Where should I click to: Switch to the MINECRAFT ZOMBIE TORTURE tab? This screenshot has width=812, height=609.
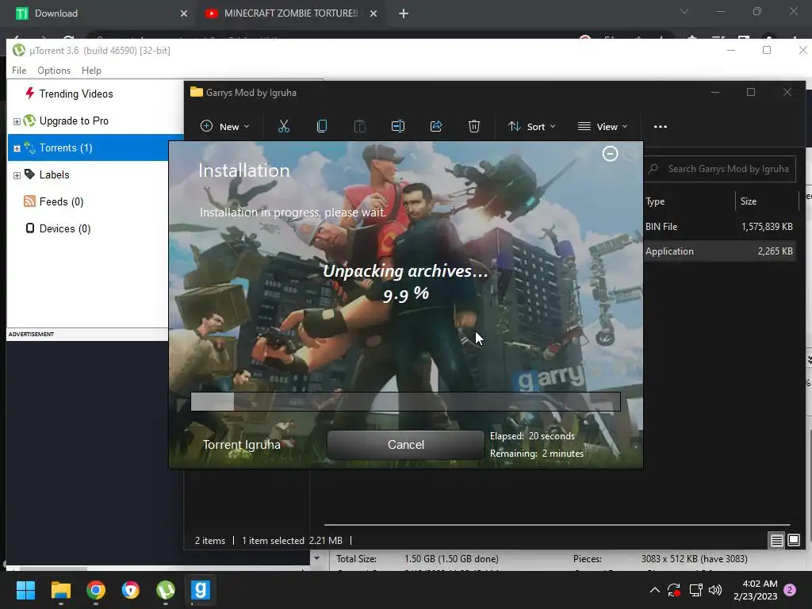(x=291, y=13)
